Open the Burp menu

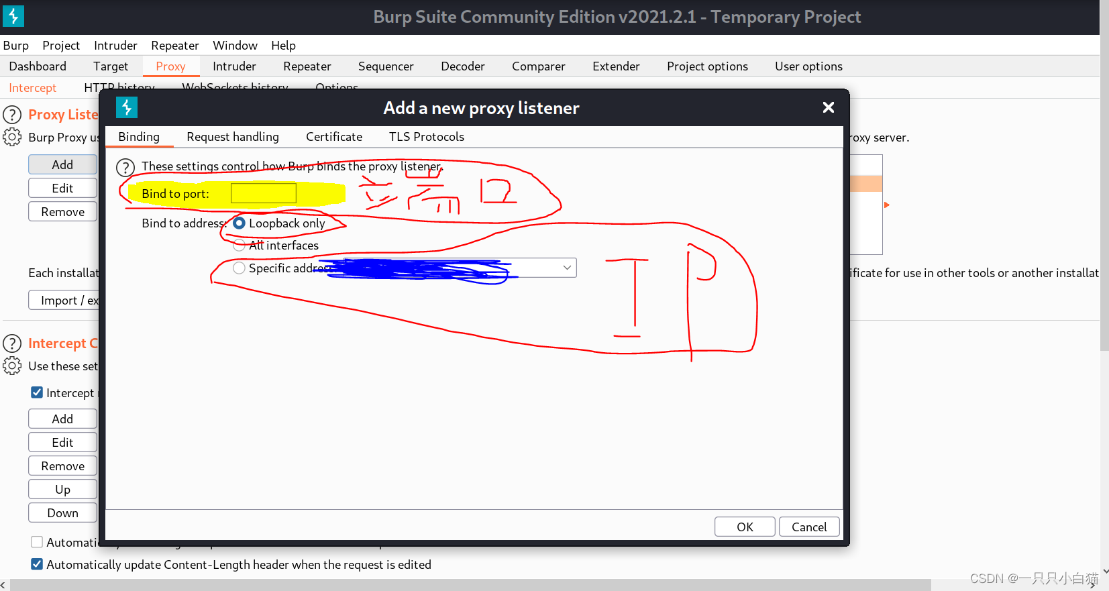[x=16, y=46]
